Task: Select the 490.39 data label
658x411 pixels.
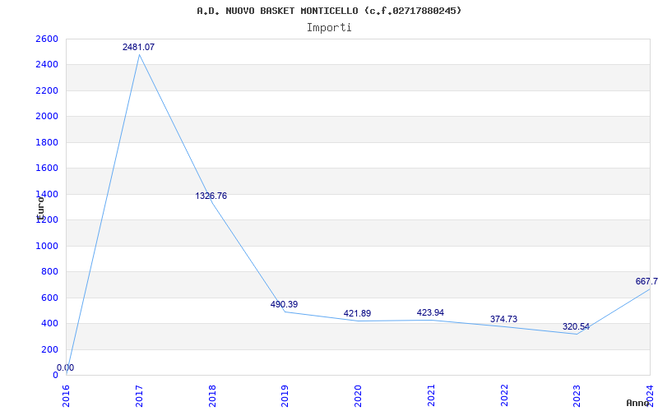Action: pyautogui.click(x=284, y=304)
